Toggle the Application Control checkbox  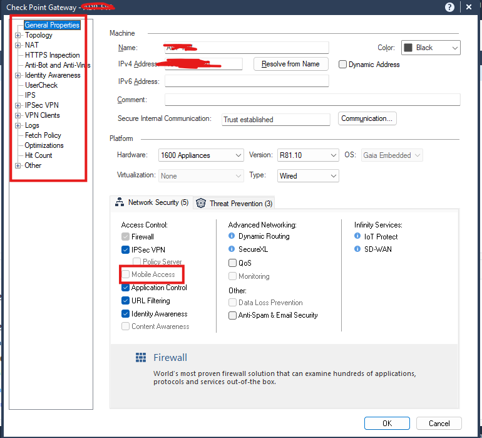coord(125,288)
